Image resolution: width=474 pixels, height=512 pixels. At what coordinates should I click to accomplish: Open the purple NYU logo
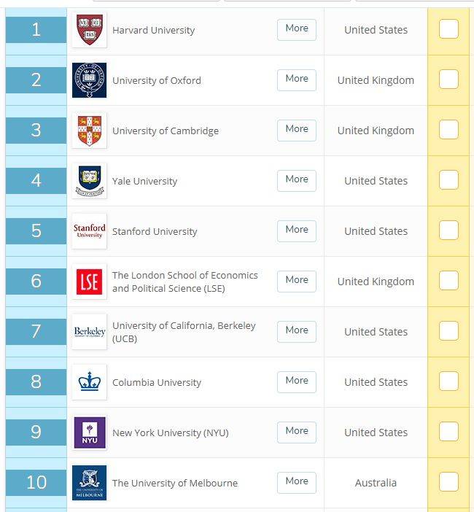[89, 432]
